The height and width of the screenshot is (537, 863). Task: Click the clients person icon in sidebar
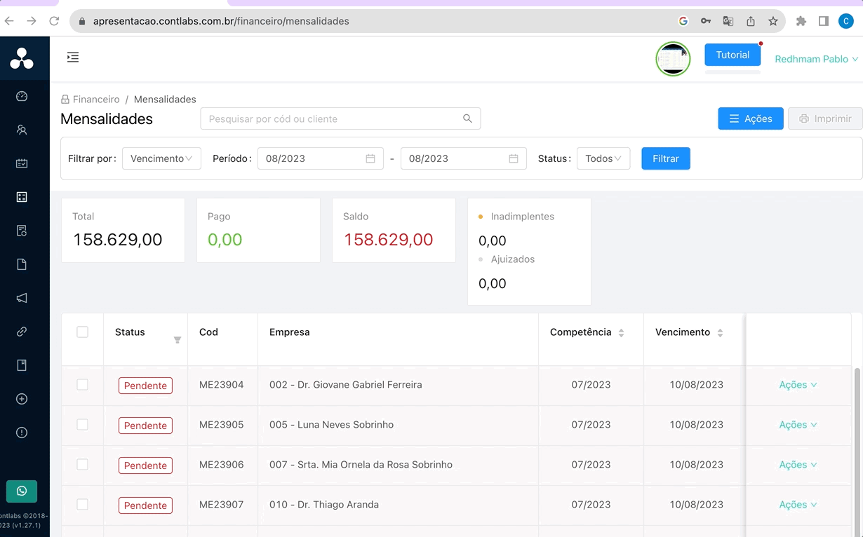click(x=22, y=130)
